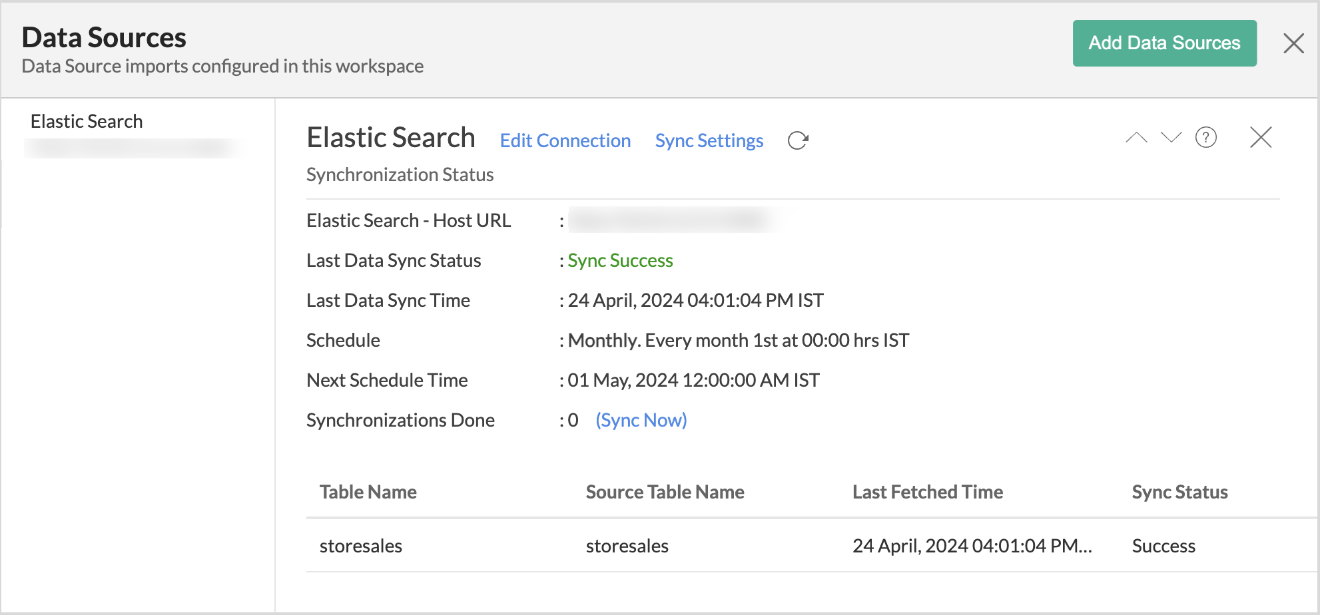Go to previous data source arrow
The width and height of the screenshot is (1320, 615).
pyautogui.click(x=1136, y=138)
